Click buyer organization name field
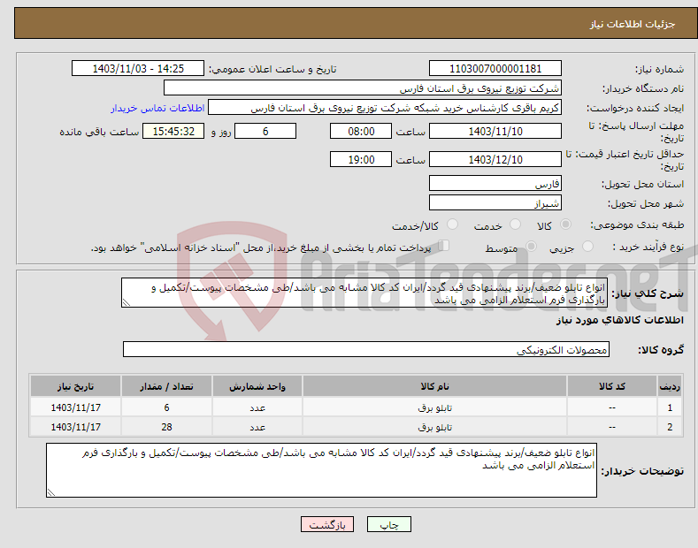 (363, 88)
